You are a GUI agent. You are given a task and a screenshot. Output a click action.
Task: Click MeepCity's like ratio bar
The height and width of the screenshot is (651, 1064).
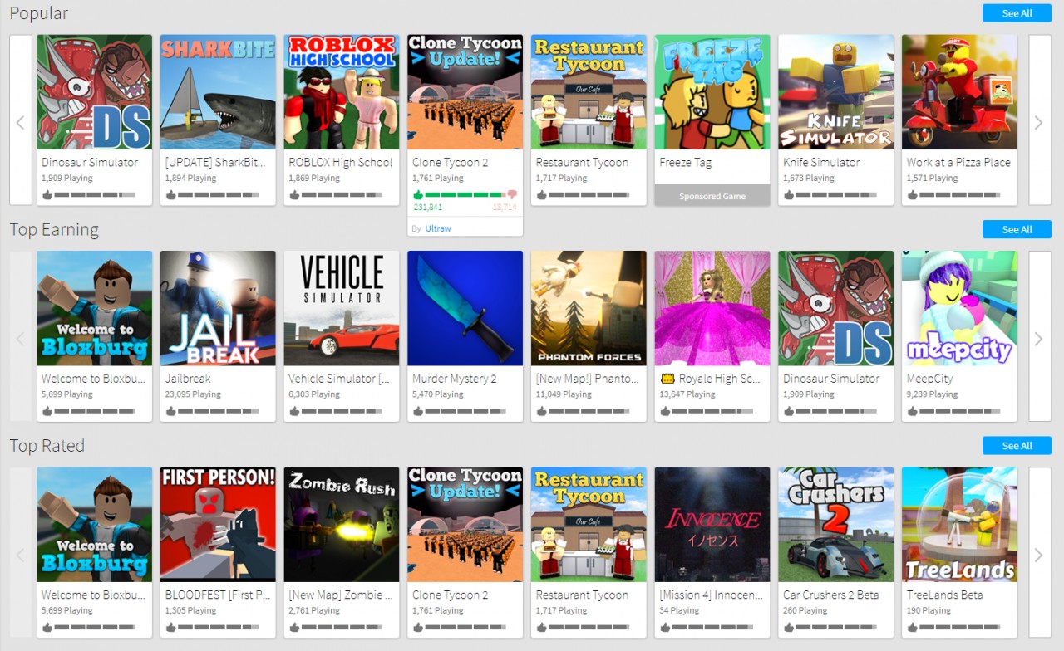point(961,411)
